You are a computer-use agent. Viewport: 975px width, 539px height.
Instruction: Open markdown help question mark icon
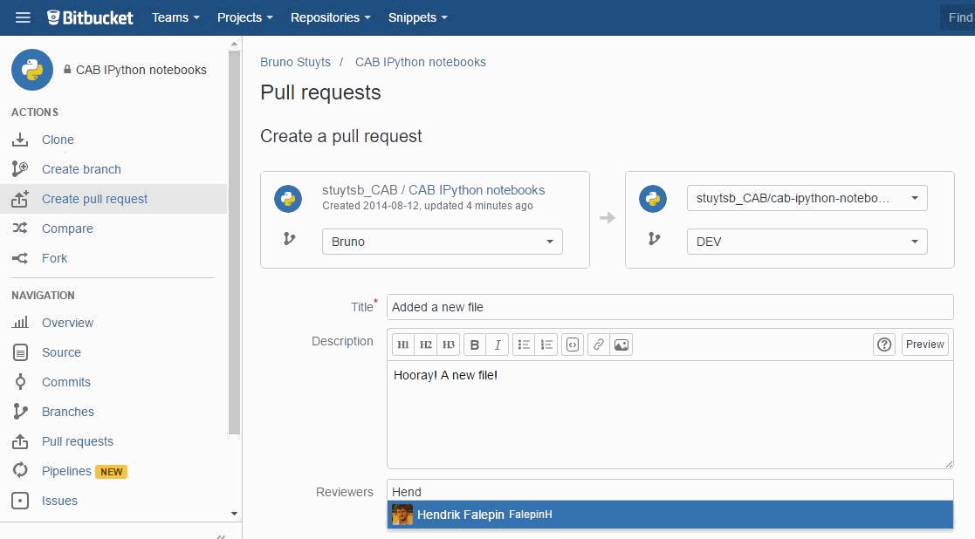coord(884,345)
